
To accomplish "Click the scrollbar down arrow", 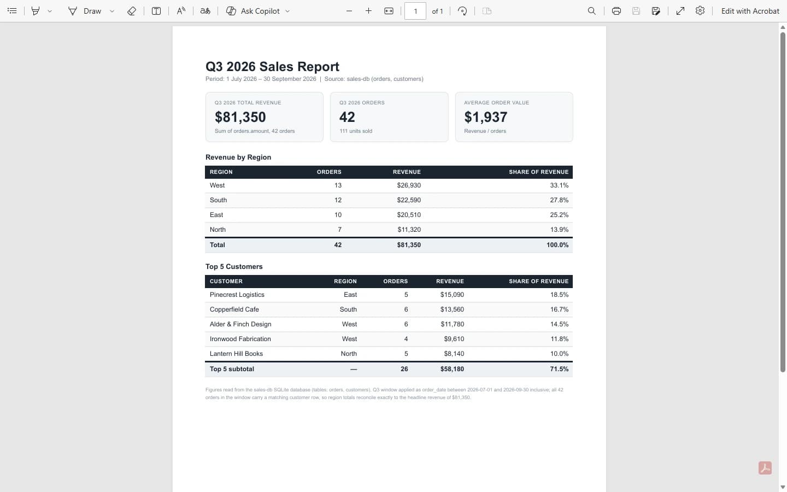I will tap(783, 487).
